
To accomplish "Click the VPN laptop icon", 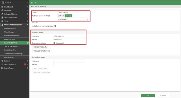I will click(x=2, y=21).
